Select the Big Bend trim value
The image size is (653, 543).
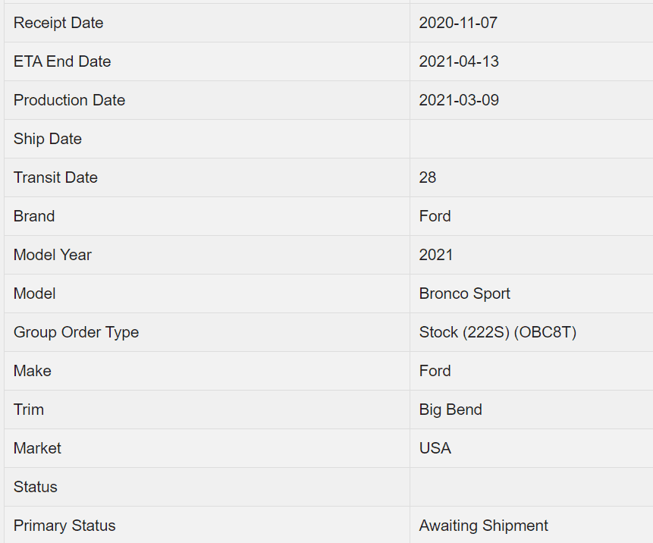coord(451,410)
